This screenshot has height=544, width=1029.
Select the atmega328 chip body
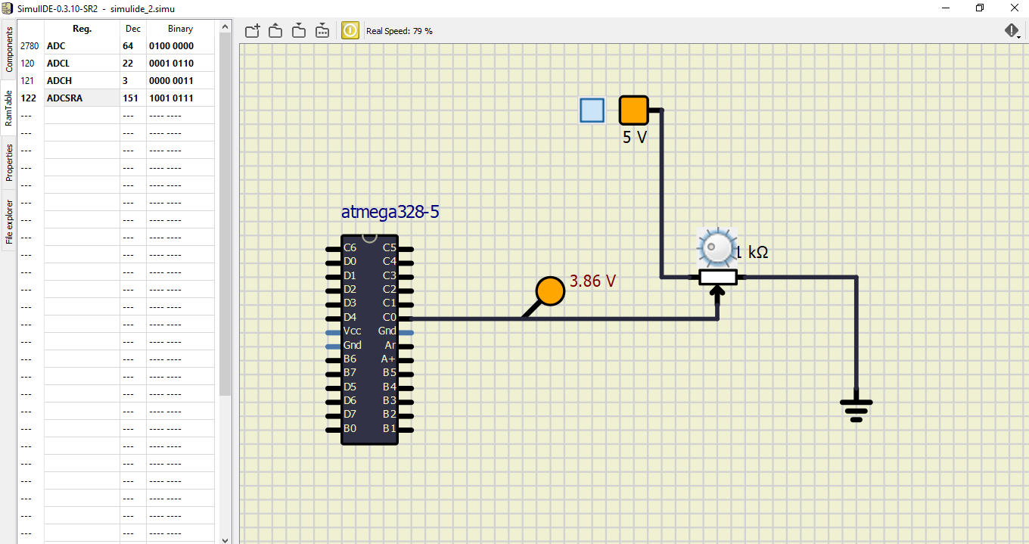pos(369,339)
